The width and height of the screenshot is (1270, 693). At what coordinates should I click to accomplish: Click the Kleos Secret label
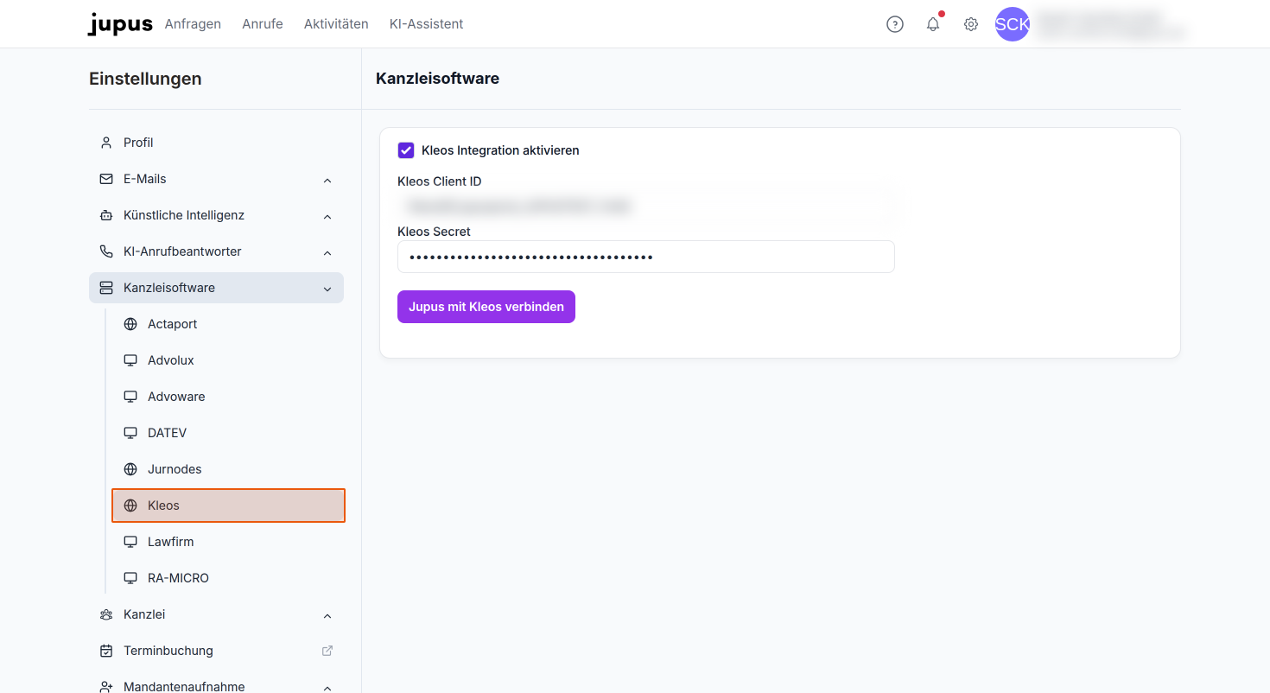(434, 232)
